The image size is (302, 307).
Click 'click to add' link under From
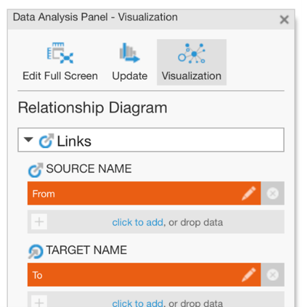click(x=138, y=222)
